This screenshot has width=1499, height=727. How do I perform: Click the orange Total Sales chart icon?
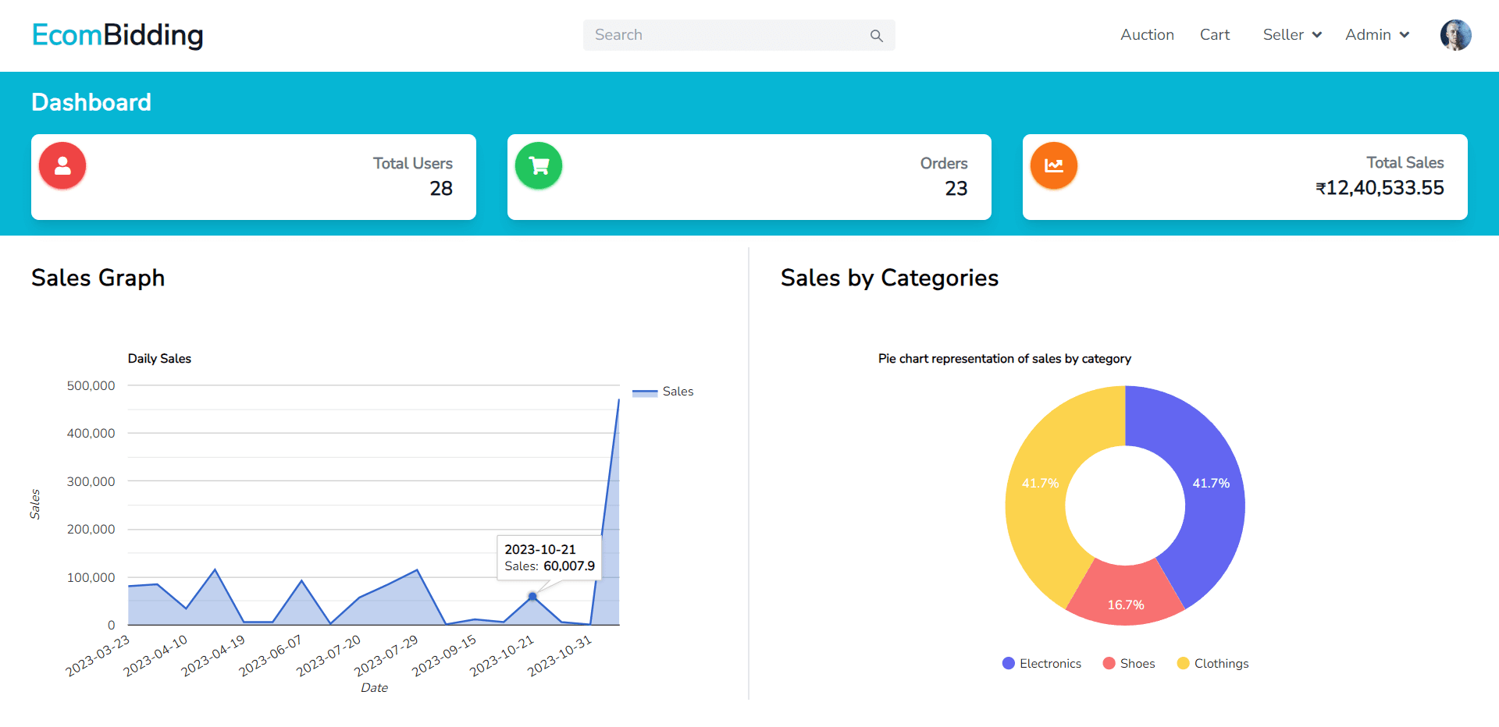(x=1054, y=165)
